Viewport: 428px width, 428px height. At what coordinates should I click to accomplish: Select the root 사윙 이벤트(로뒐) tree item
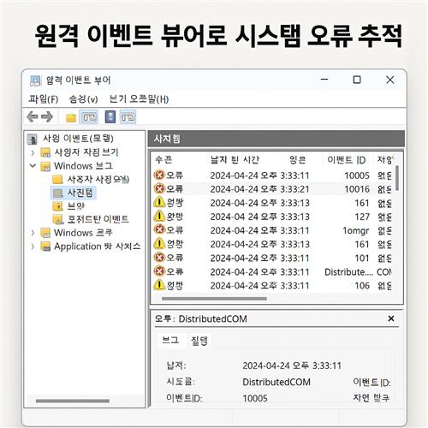78,139
